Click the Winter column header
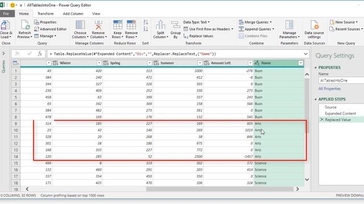This screenshot has width=364, height=204. [x=77, y=63]
